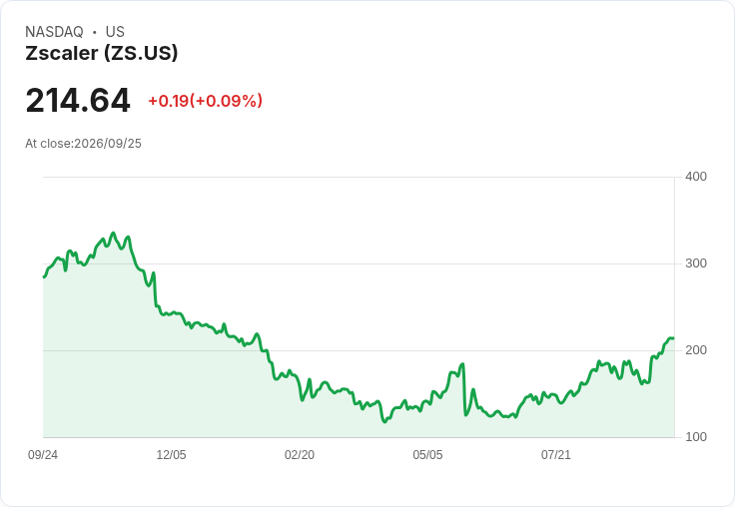Image resolution: width=735 pixels, height=507 pixels.
Task: Click the 200 price axis label
Action: [696, 350]
